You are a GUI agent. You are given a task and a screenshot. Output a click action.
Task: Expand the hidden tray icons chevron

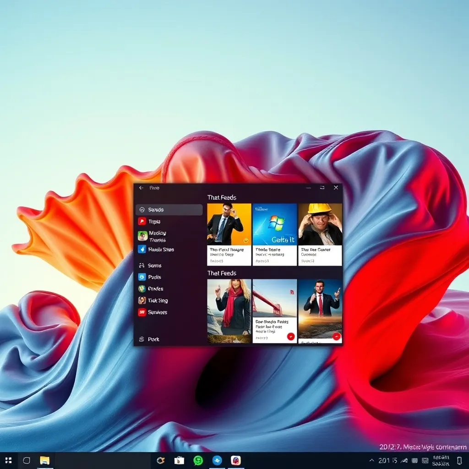coord(371,460)
